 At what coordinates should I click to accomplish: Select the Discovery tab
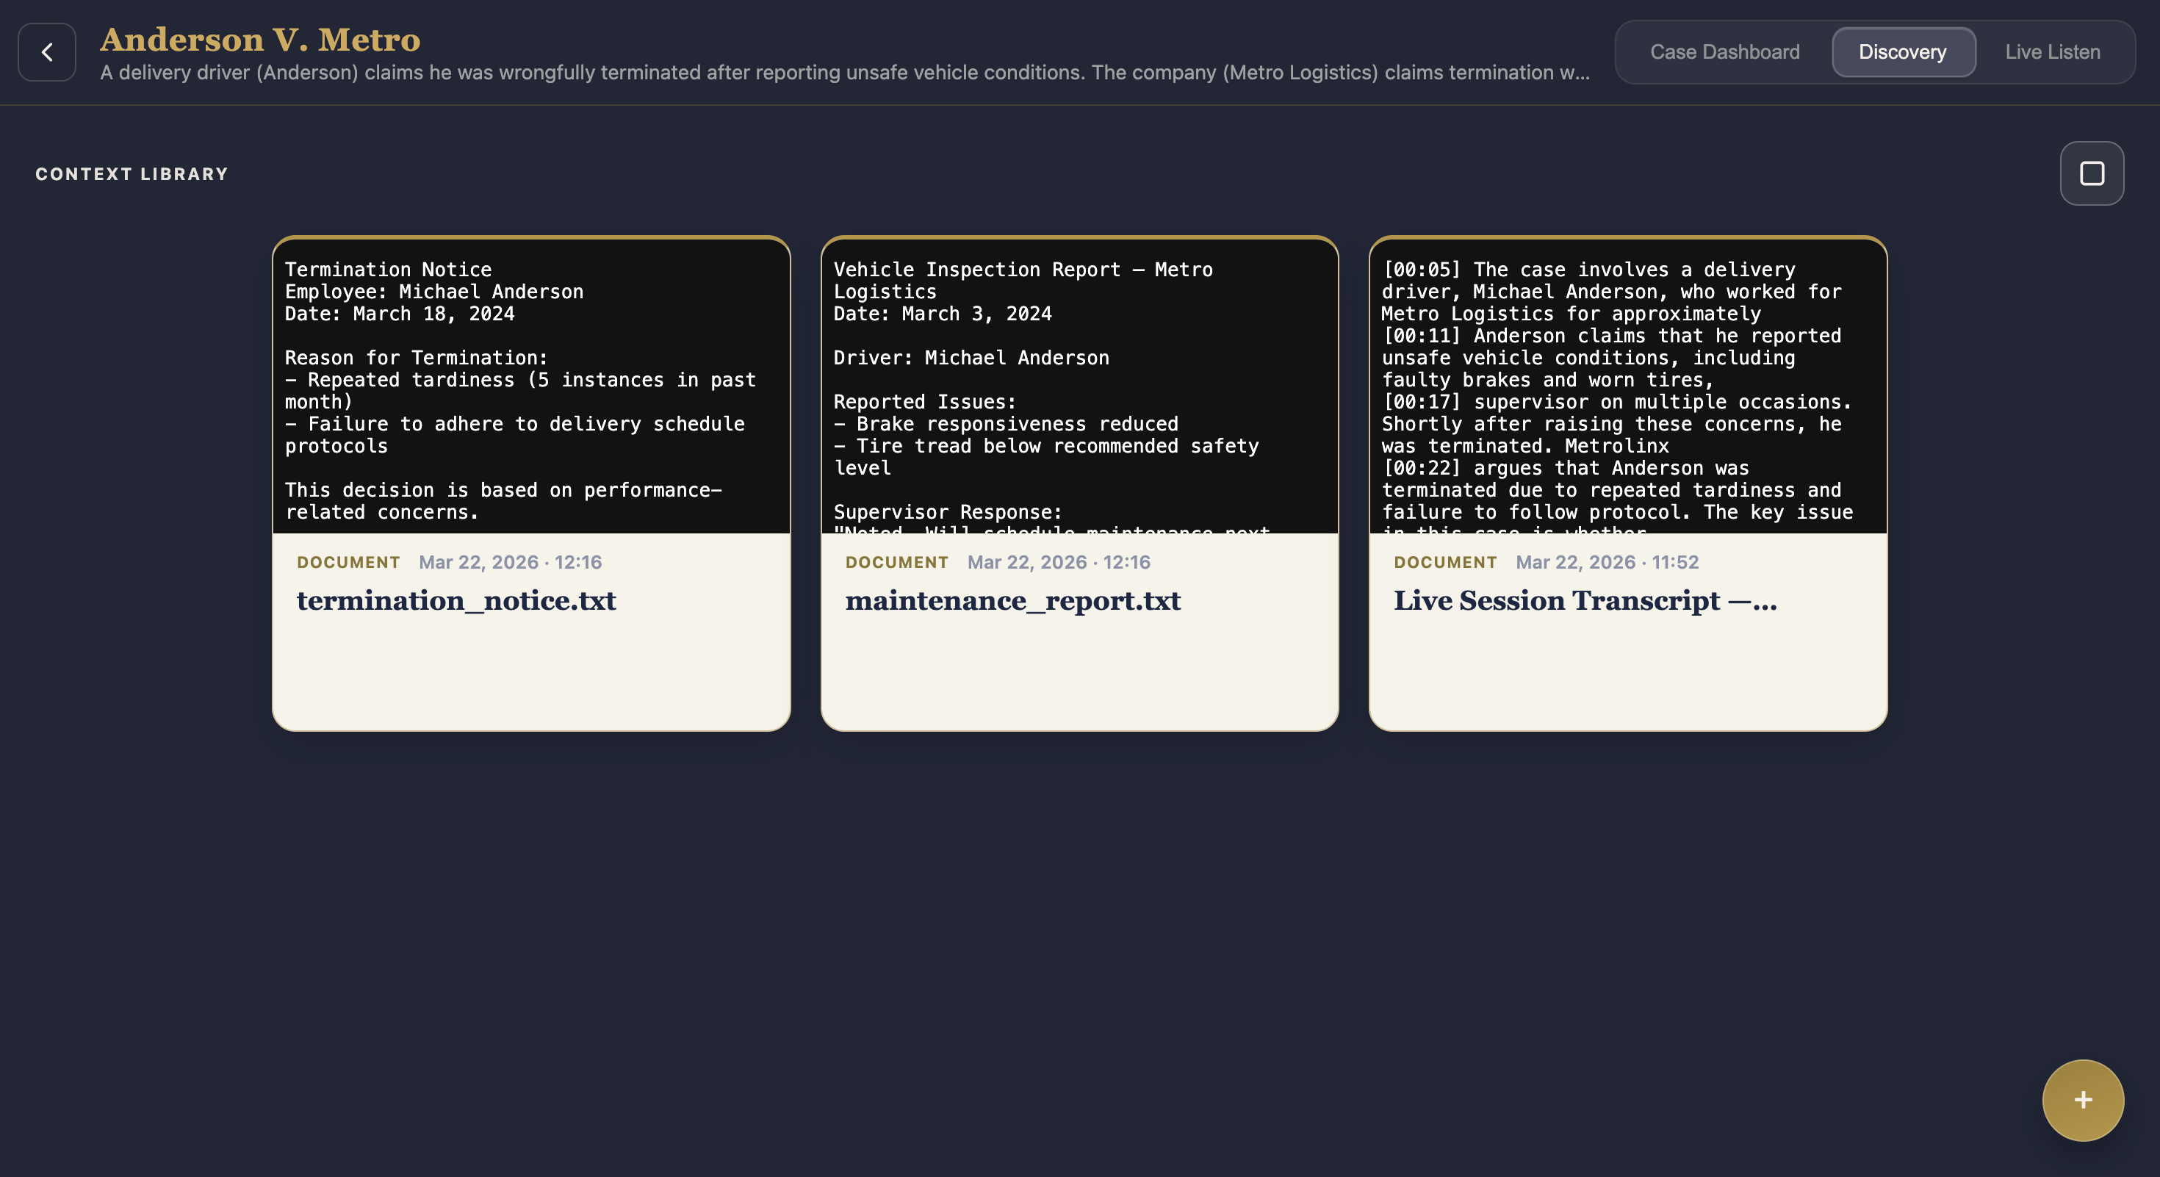[1903, 52]
